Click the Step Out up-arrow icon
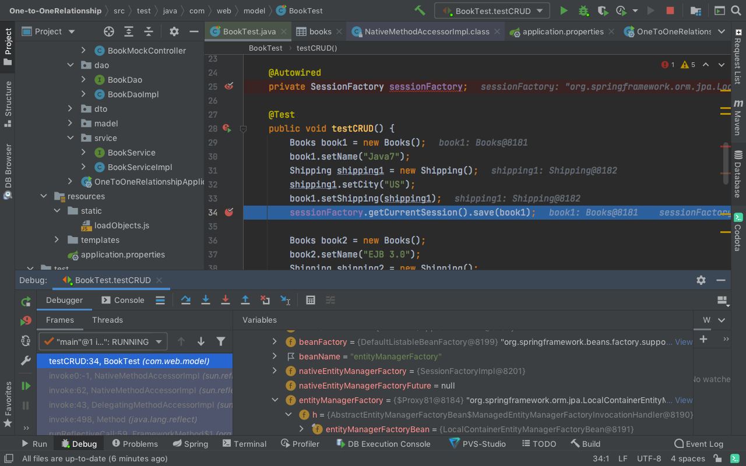746x466 pixels. click(245, 300)
